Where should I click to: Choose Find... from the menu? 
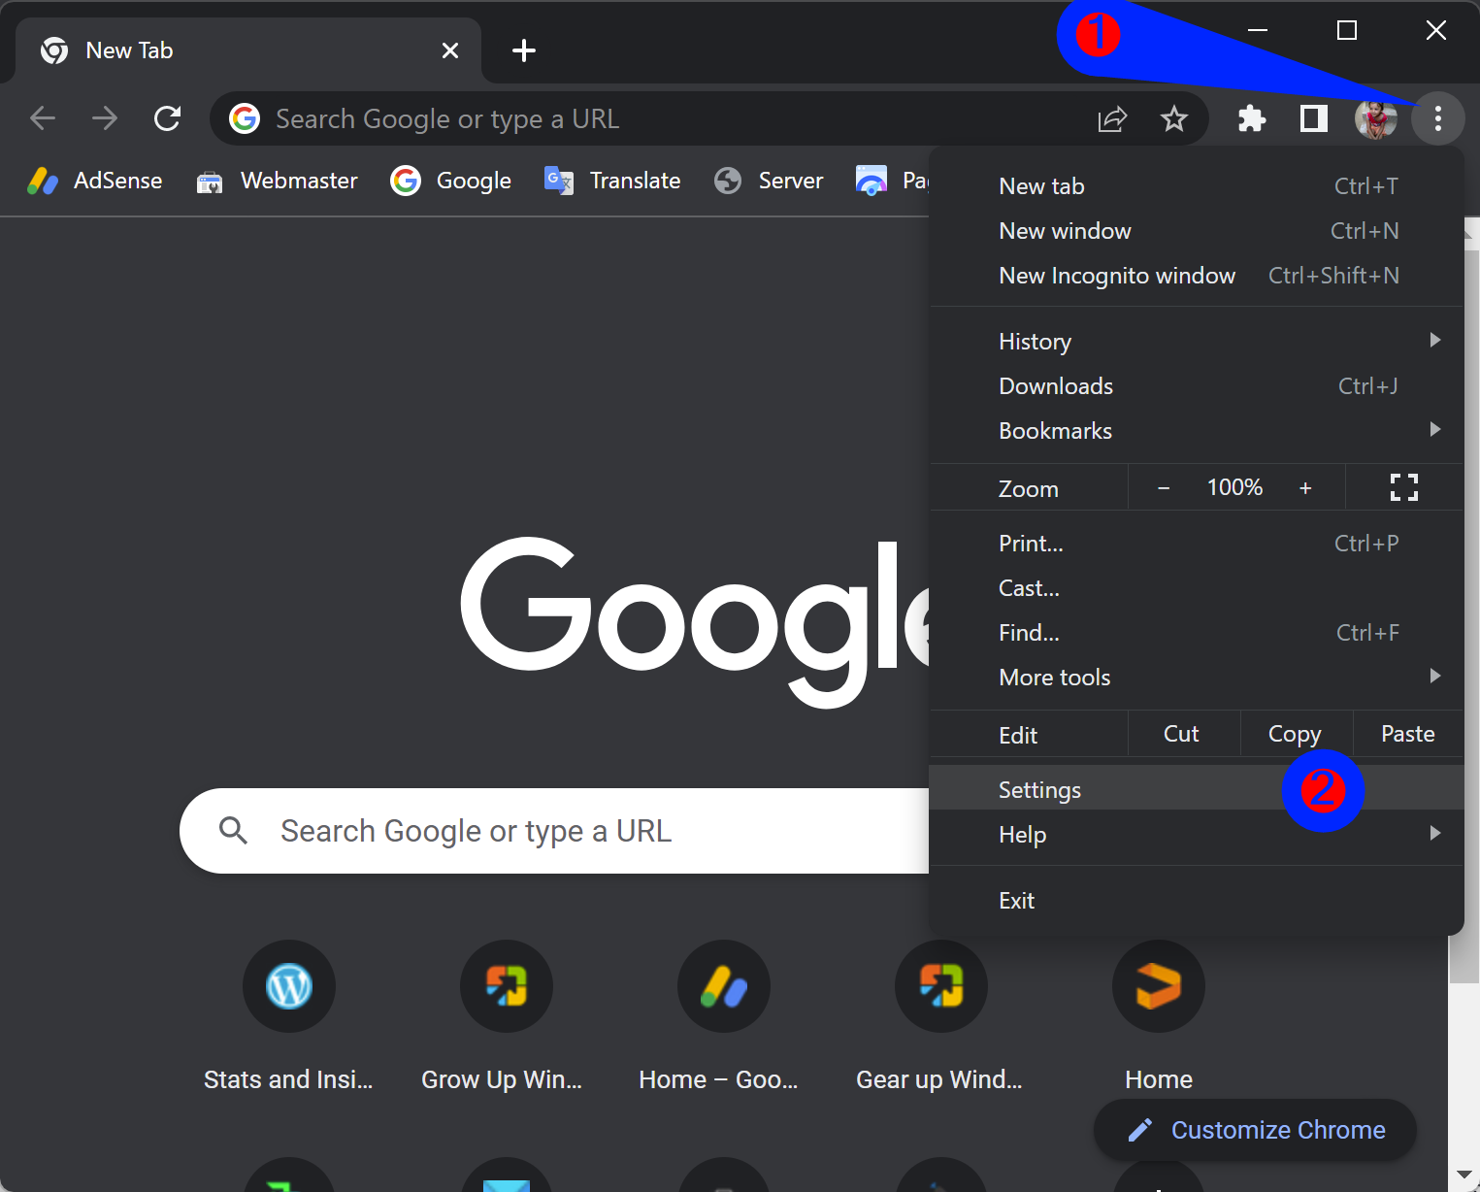(1196, 633)
